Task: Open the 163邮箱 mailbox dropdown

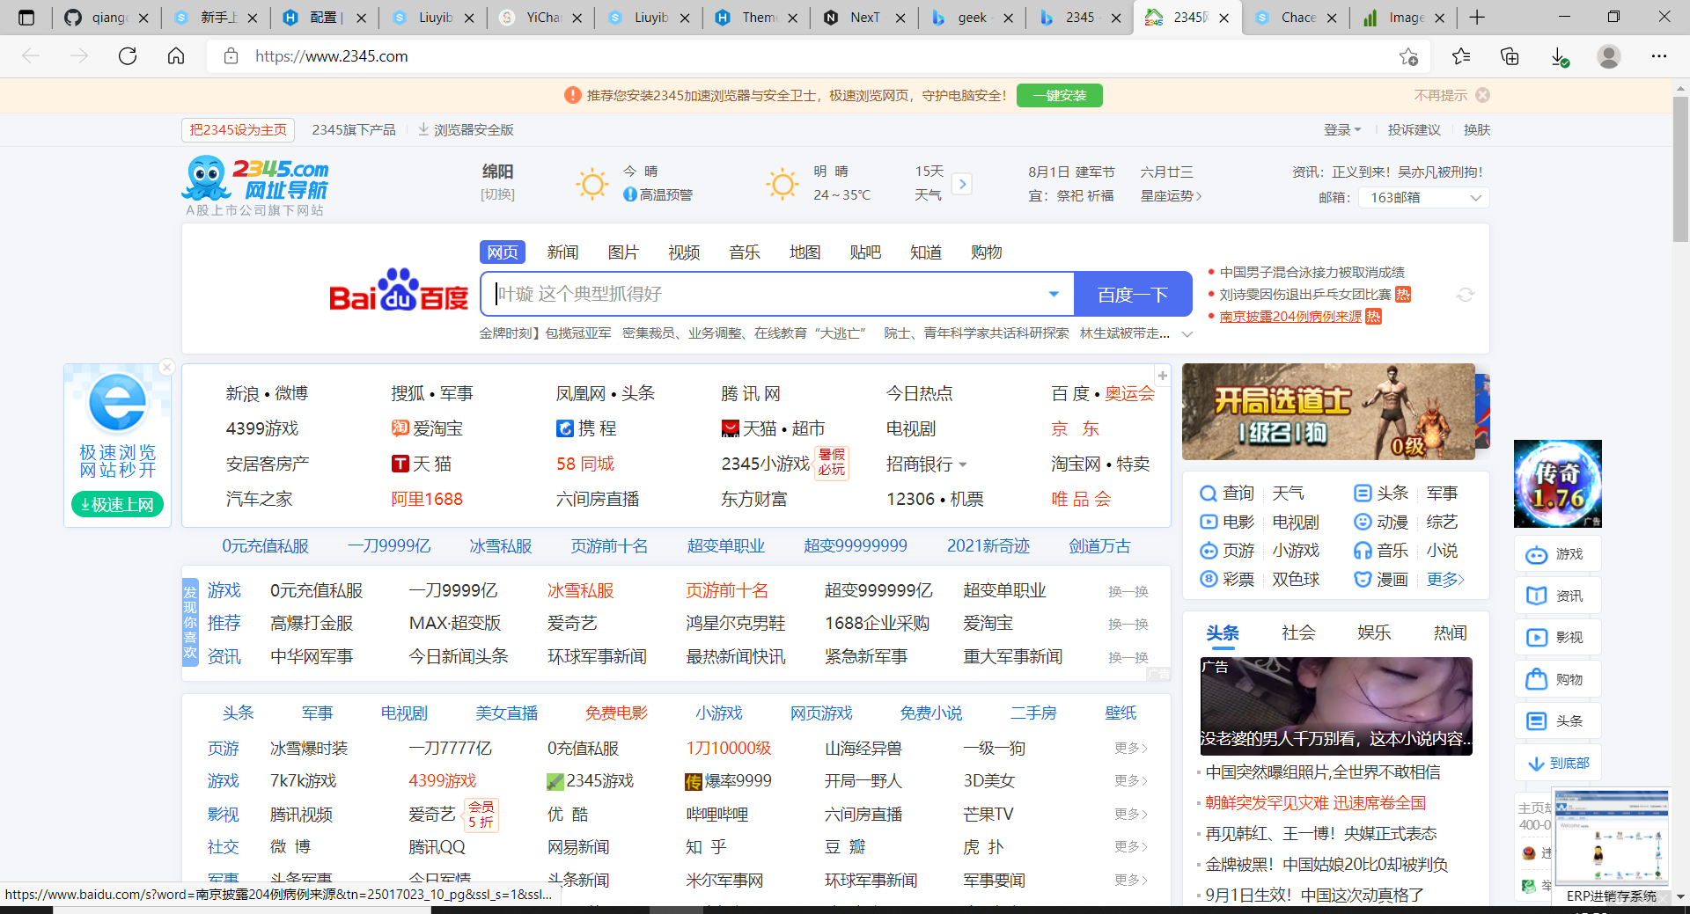Action: pyautogui.click(x=1423, y=197)
